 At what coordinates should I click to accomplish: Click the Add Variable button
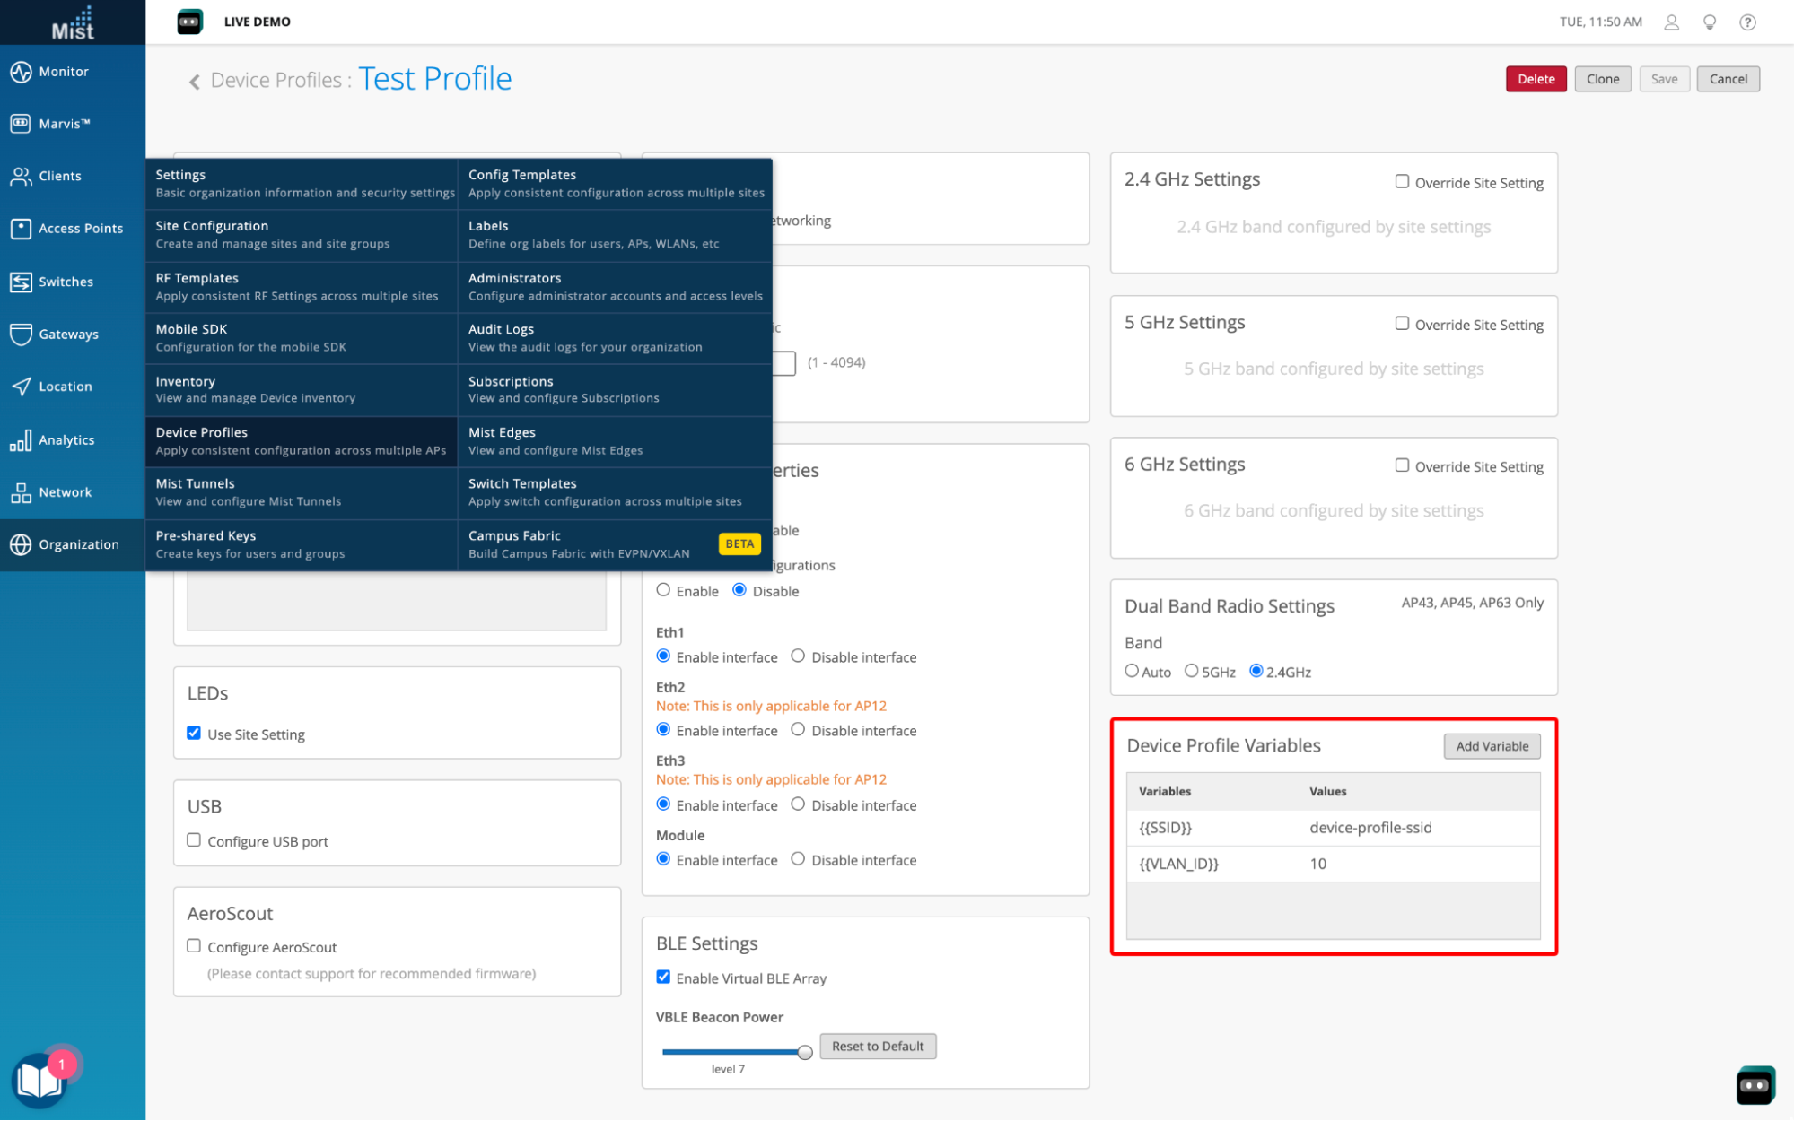point(1492,746)
